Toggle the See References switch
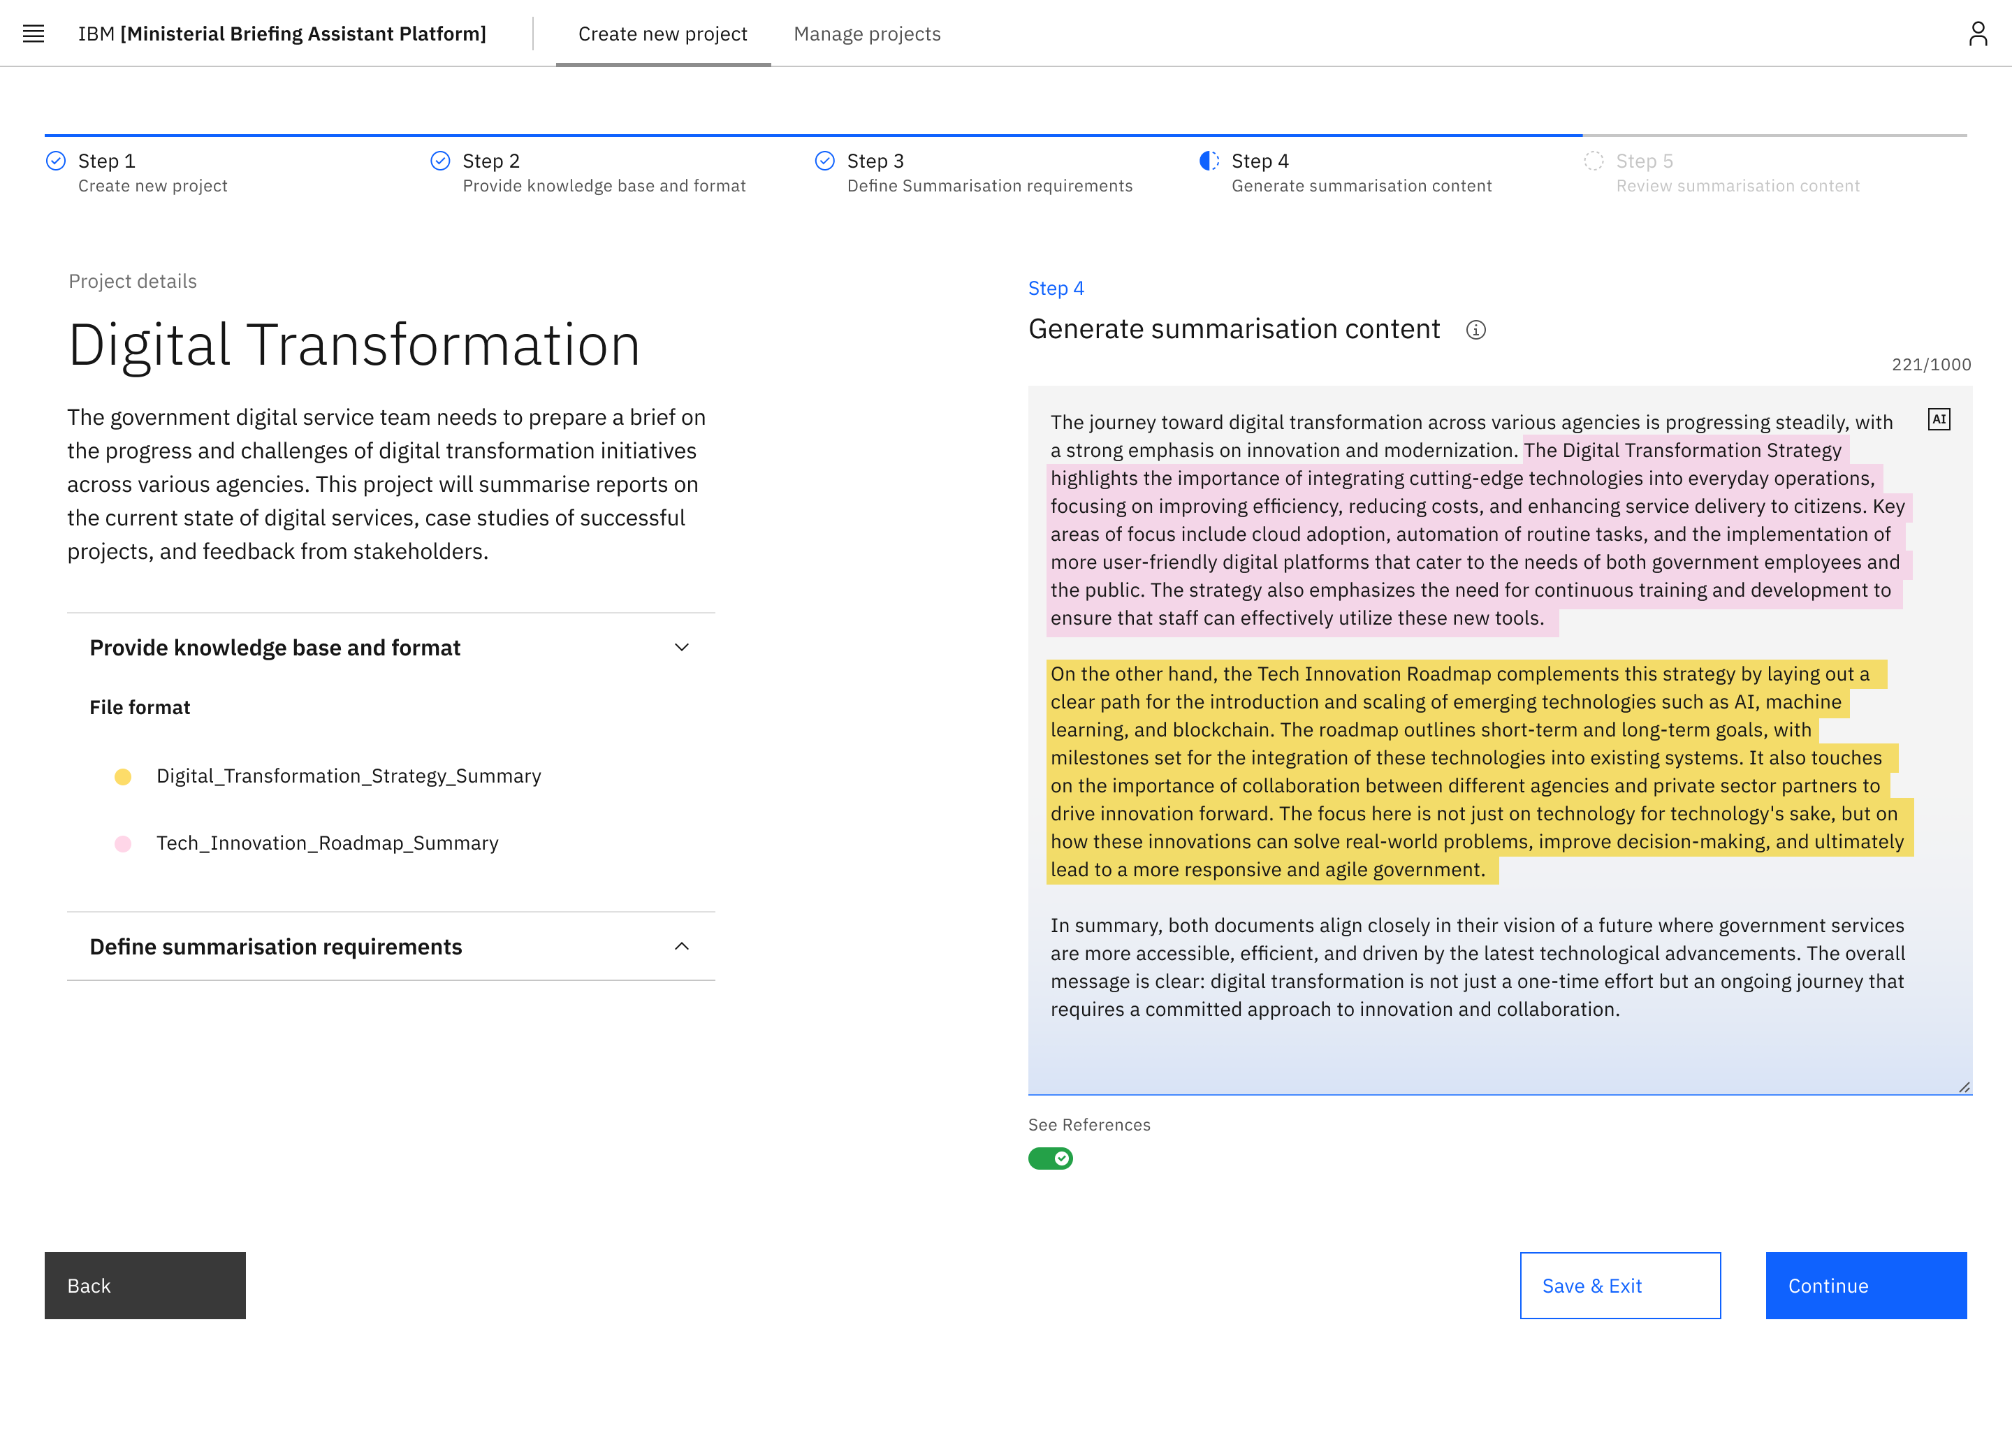The image size is (2012, 1431). (x=1050, y=1158)
